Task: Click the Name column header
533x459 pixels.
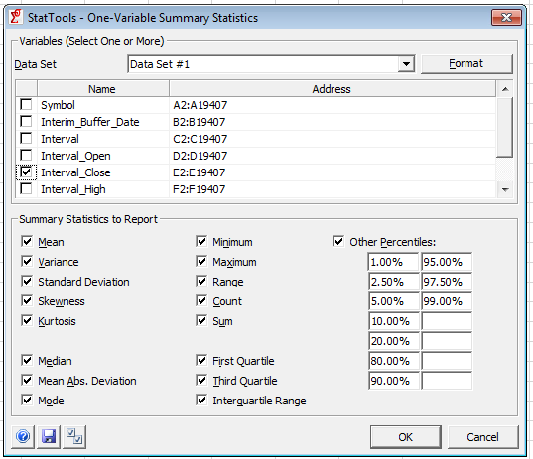Action: [x=102, y=89]
